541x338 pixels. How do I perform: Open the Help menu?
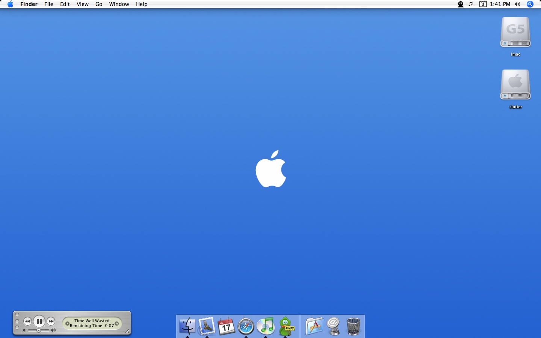(142, 4)
